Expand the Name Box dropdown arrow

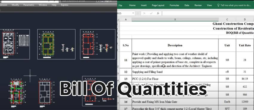click(133, 13)
